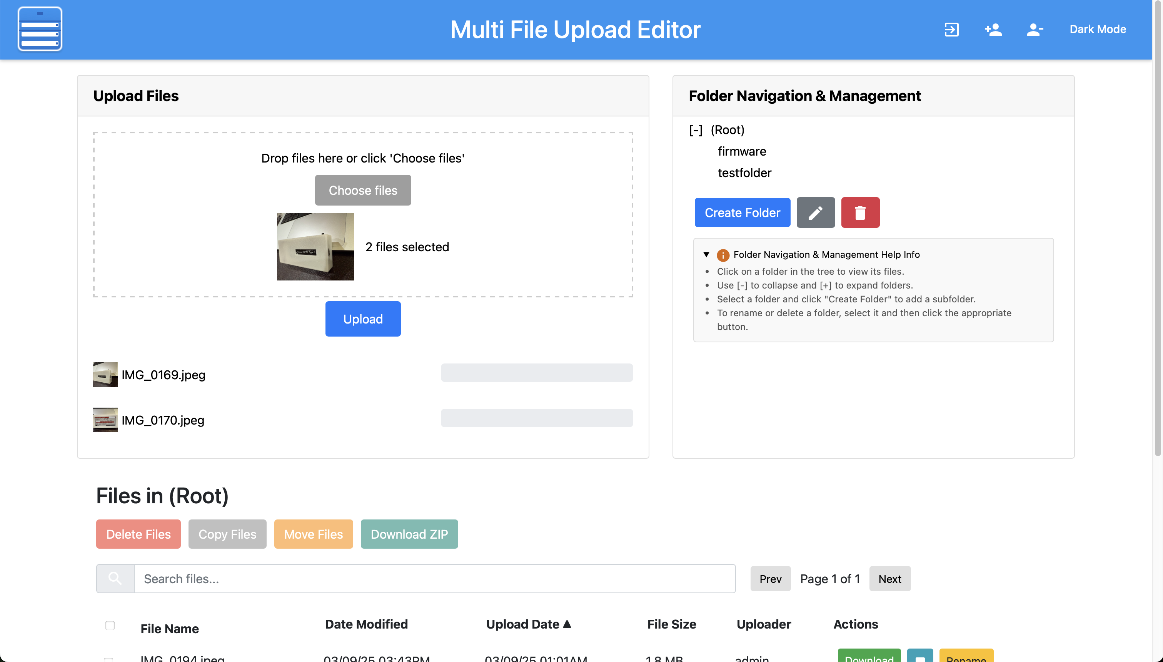Click the pencil rename folder icon
The image size is (1163, 662).
[x=815, y=212]
